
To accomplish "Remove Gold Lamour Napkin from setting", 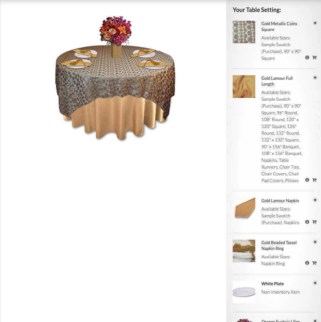I will coord(315,200).
